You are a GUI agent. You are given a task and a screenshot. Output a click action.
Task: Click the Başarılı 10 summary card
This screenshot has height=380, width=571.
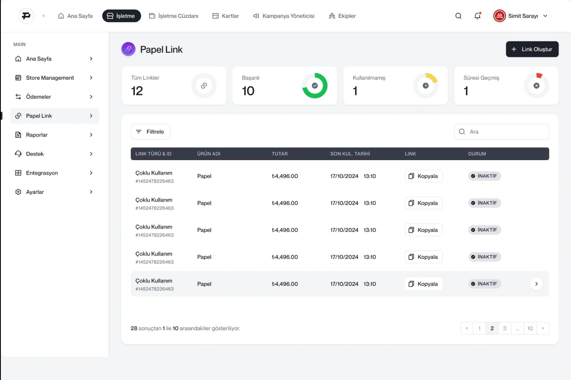pos(284,85)
